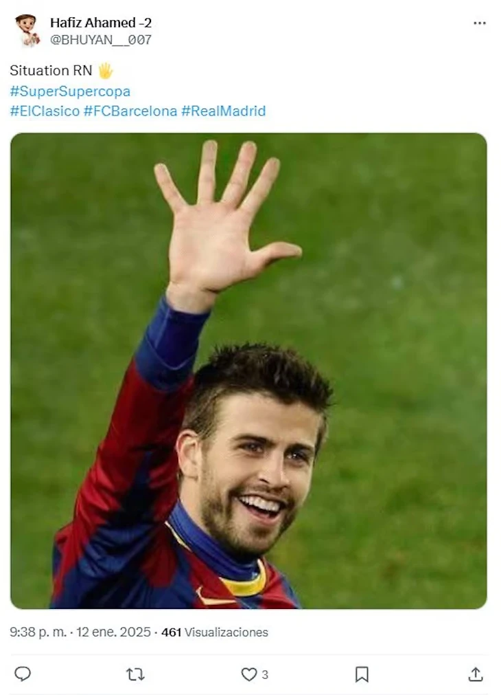
Task: Bookmark this tweet
Action: point(362,674)
